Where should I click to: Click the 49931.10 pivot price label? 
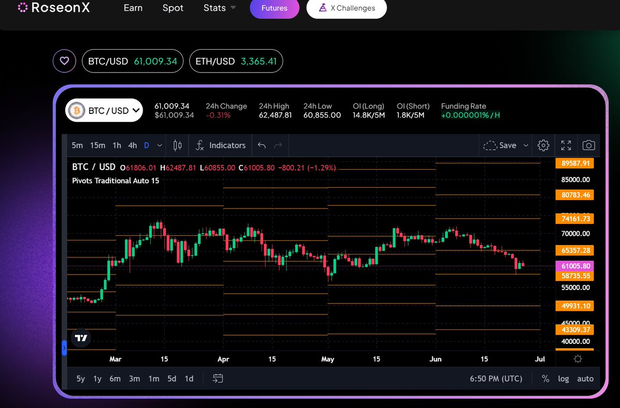[x=575, y=306]
